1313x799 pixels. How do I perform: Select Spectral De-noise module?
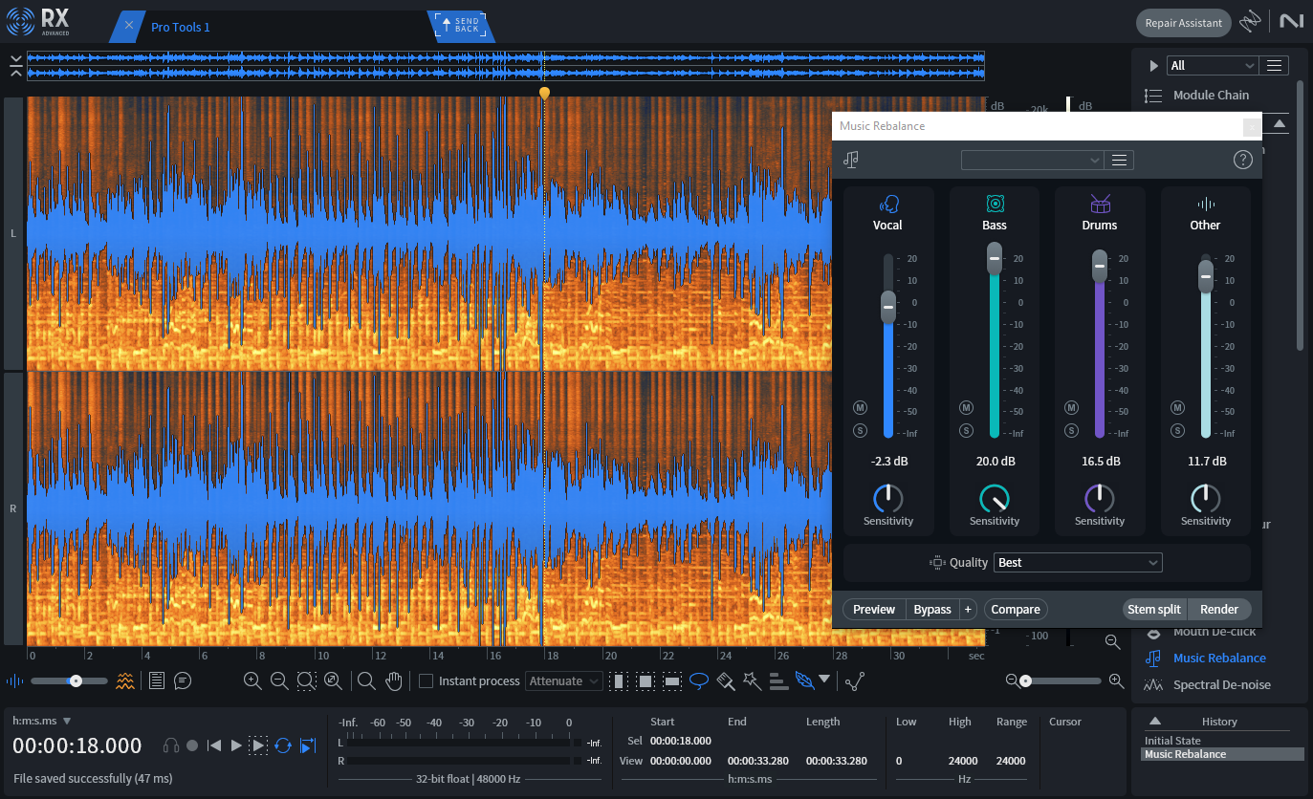click(1208, 684)
